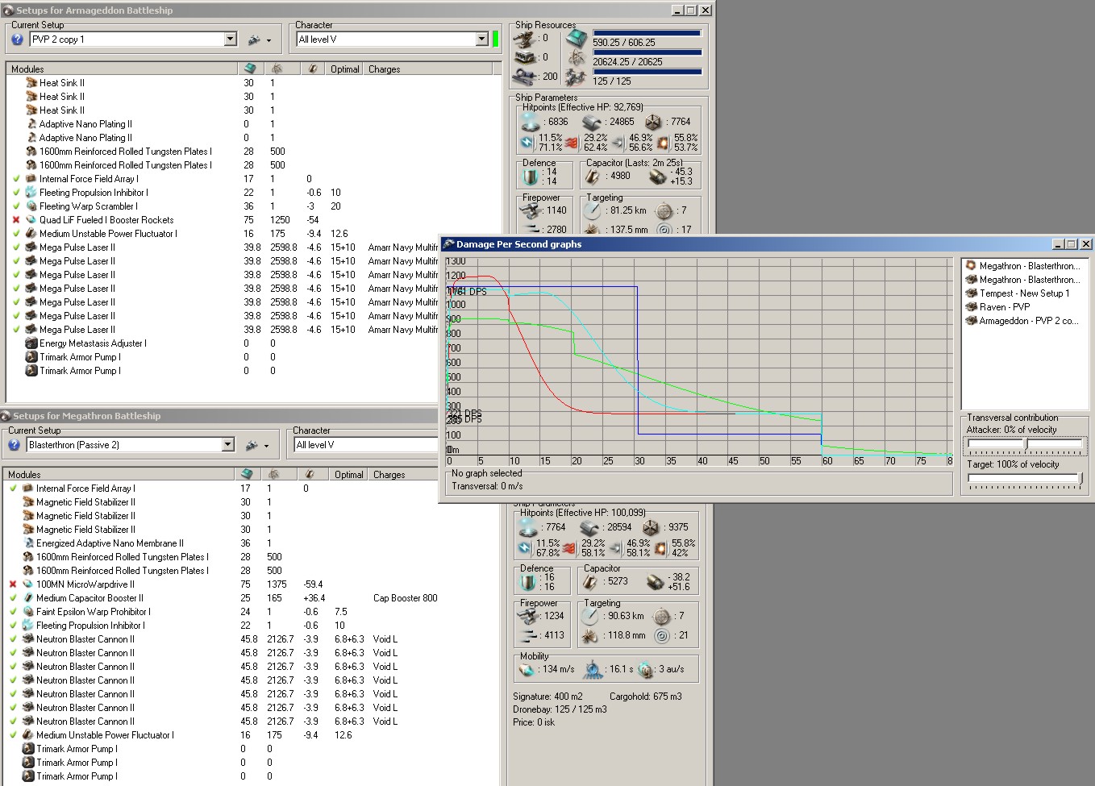Toggle the Fleeting Warp Scrambler I active state

(15, 206)
